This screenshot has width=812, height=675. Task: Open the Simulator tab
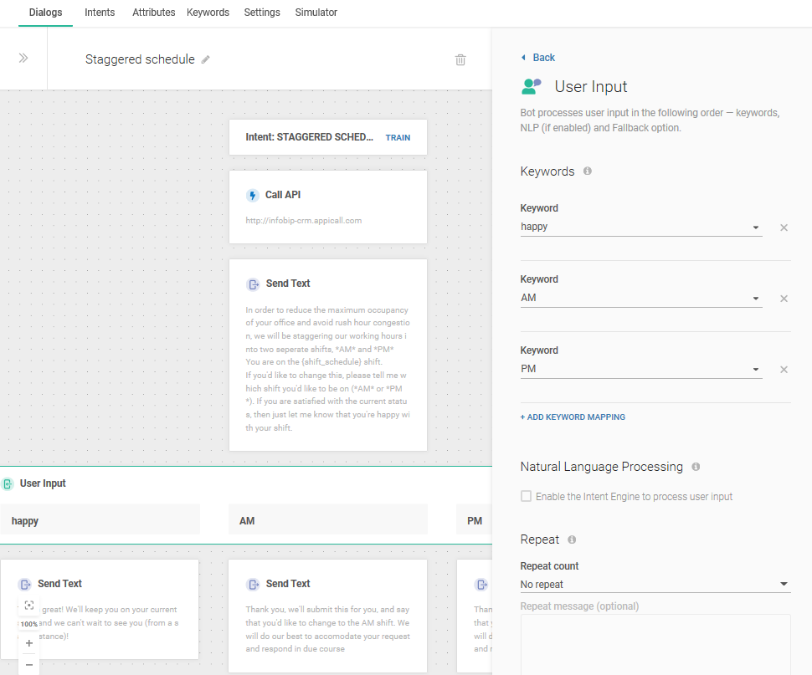click(316, 13)
